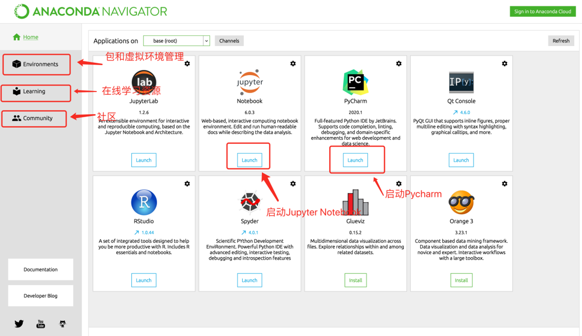Launch Spyder
The height and width of the screenshot is (336, 582).
click(249, 280)
